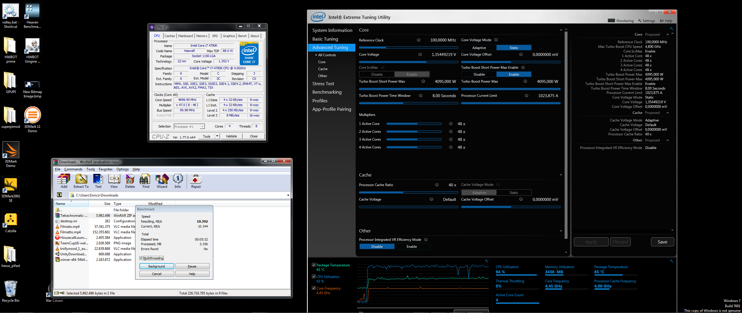Click wrench icon above the monitoring graph
The width and height of the screenshot is (742, 313).
(x=486, y=261)
